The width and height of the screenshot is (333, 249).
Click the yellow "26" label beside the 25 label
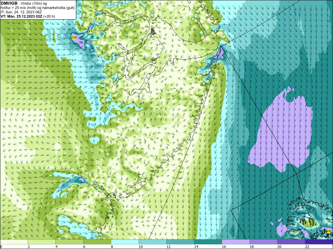[74, 37]
